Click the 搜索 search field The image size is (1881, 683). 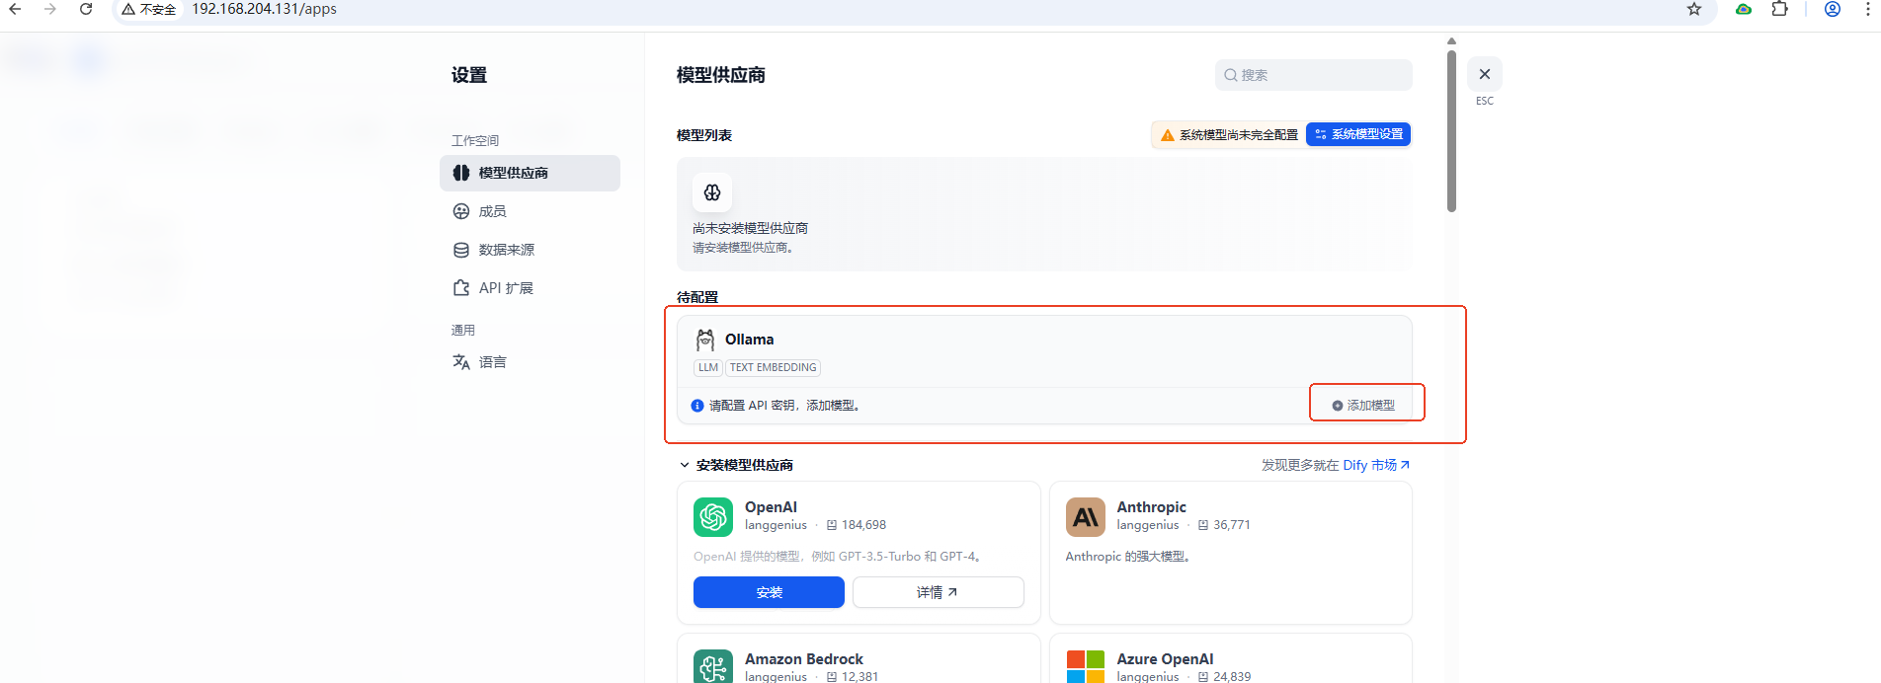(1313, 75)
